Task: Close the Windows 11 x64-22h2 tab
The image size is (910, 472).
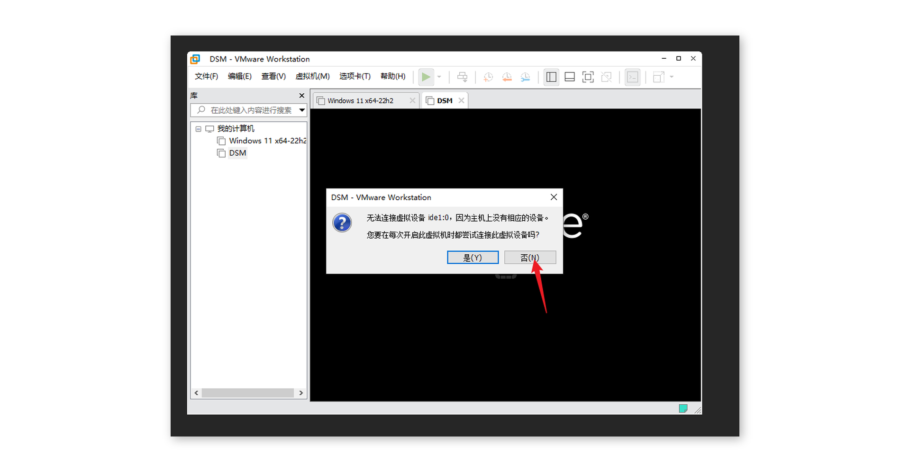Action: tap(412, 100)
